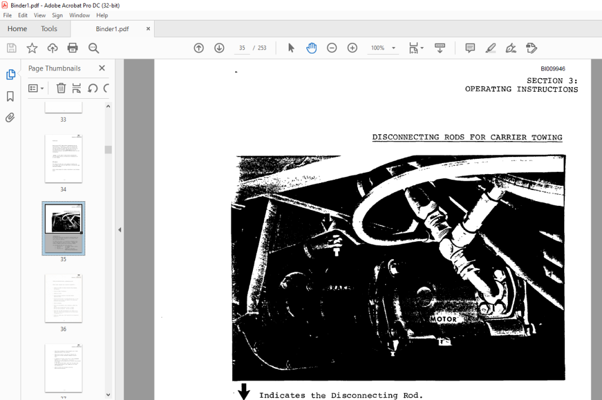Open the Bookmarks pane in left sidebar
Image resolution: width=602 pixels, height=400 pixels.
click(x=11, y=96)
